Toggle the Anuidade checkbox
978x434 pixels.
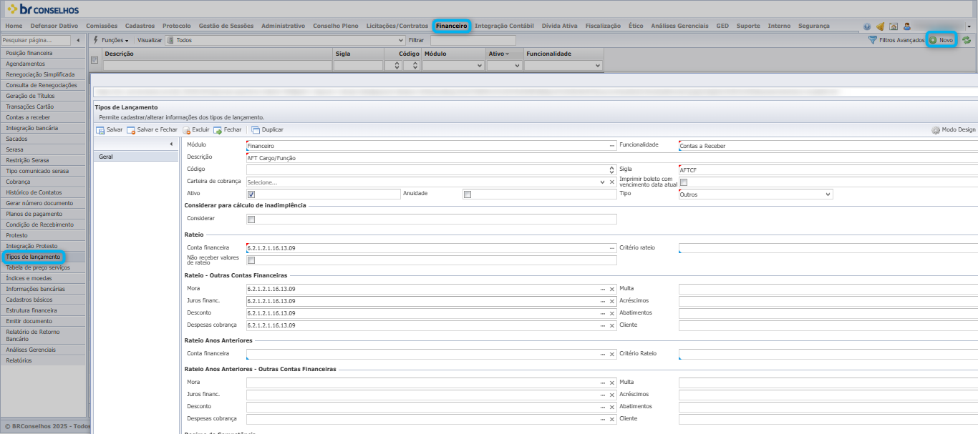tap(468, 194)
